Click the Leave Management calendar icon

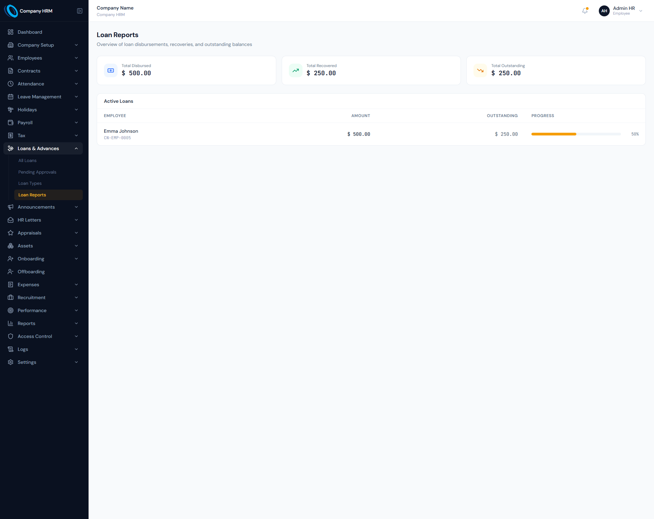coord(11,97)
